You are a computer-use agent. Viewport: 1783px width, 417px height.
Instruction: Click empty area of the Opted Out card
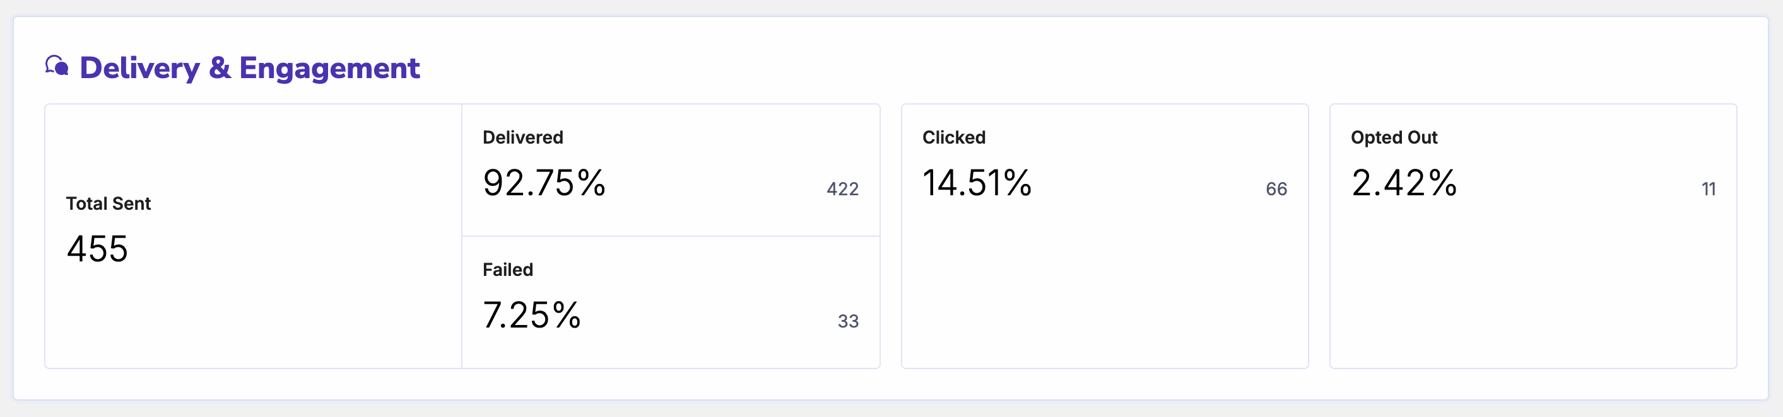click(x=1533, y=290)
